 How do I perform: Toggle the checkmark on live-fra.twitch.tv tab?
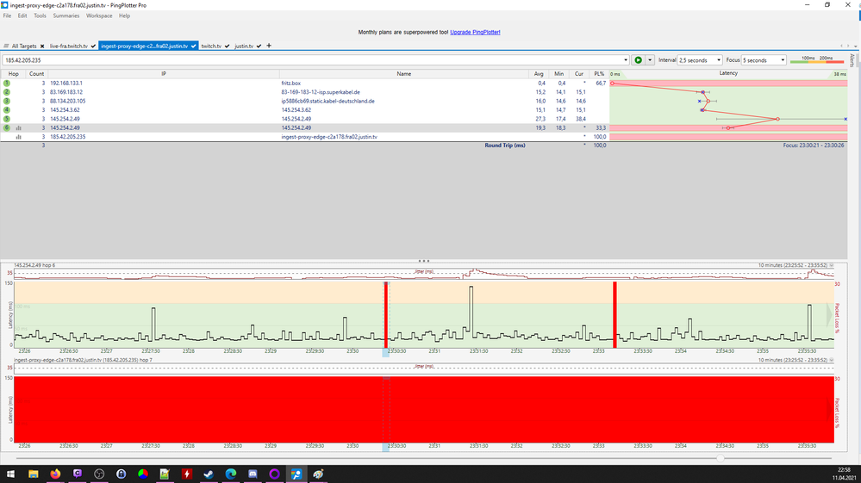93,46
